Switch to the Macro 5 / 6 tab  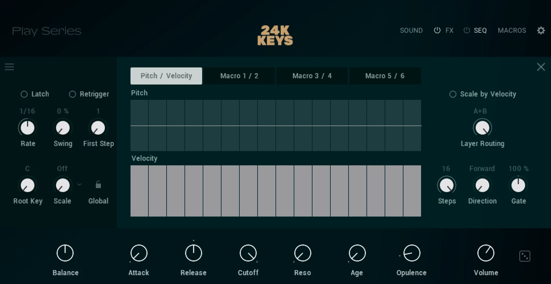tap(385, 76)
